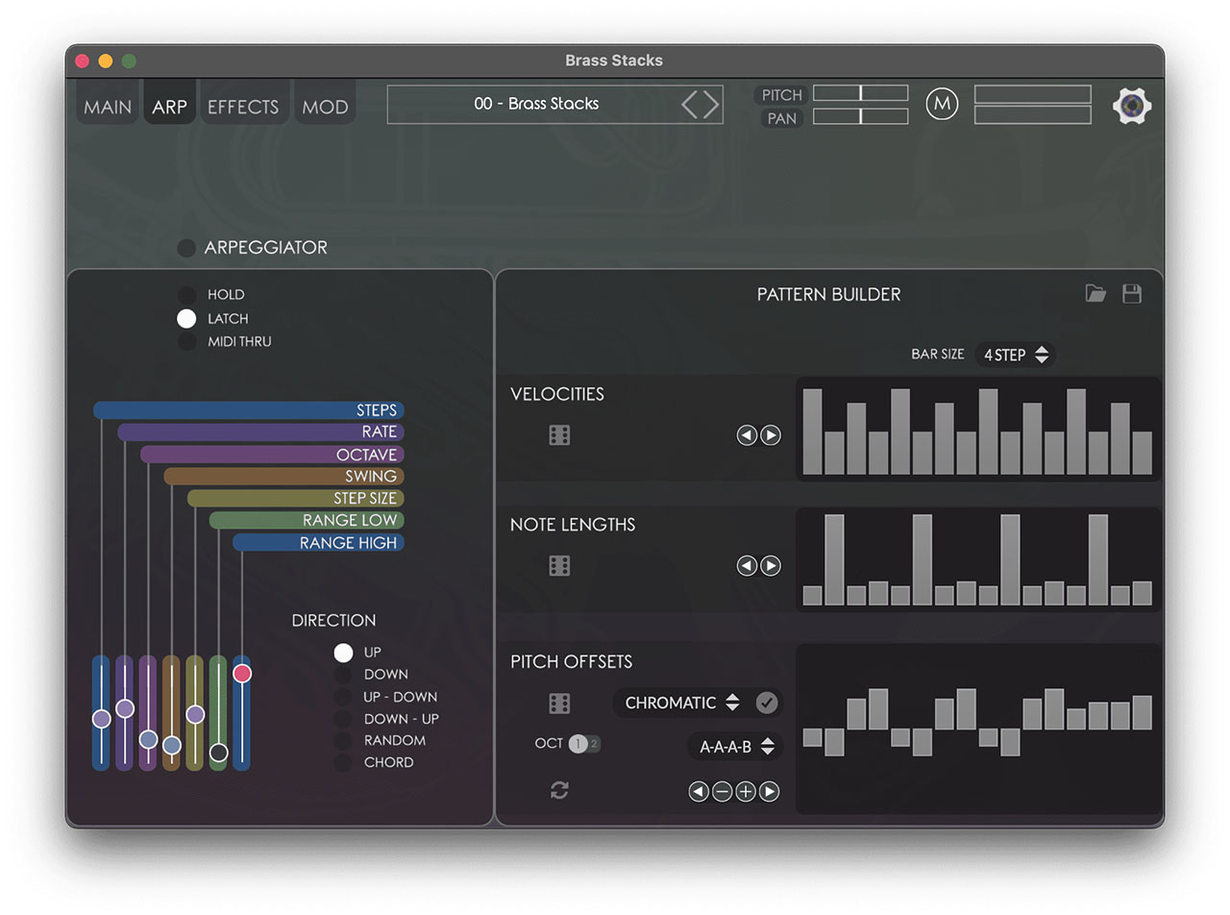The width and height of the screenshot is (1230, 915).
Task: Randomize pitch offsets using dice icon
Action: tap(559, 704)
